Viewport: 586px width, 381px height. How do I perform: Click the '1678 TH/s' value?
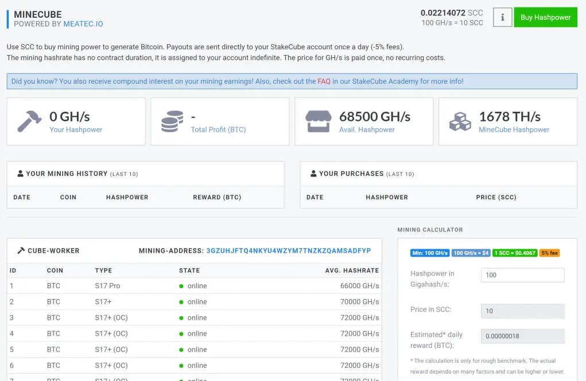click(x=510, y=116)
